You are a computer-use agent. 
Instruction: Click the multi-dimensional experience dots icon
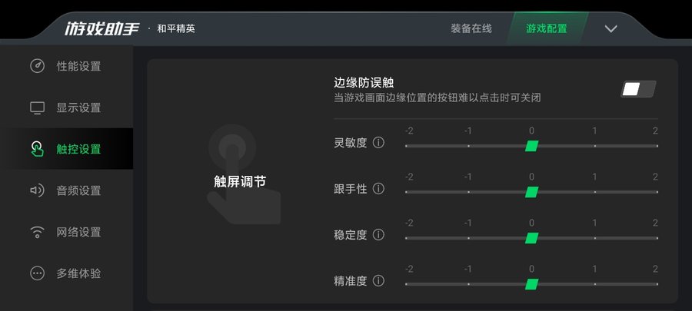[37, 273]
